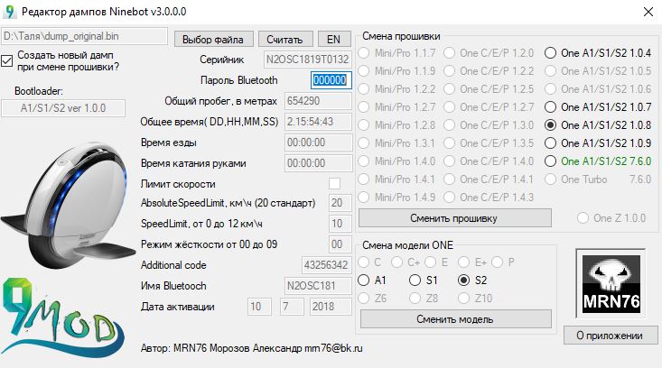Switch language with the EN button
Screen dimensions: 662x368
pos(333,39)
